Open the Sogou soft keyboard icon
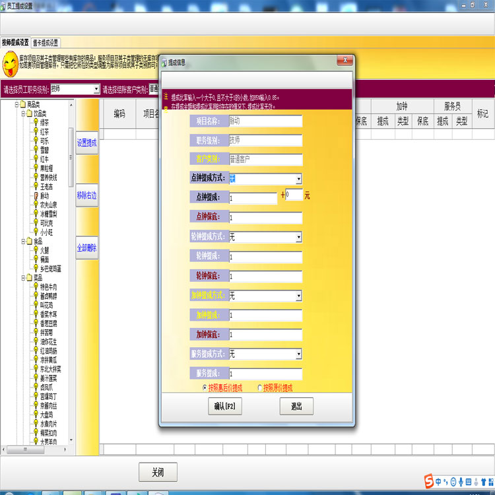 [469, 481]
